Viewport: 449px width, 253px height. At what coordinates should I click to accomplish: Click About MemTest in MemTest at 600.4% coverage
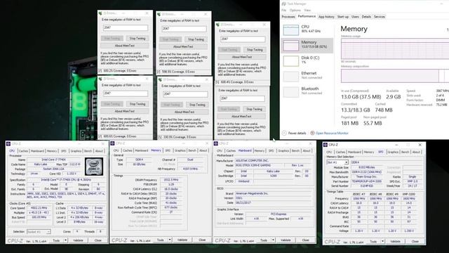242,57
